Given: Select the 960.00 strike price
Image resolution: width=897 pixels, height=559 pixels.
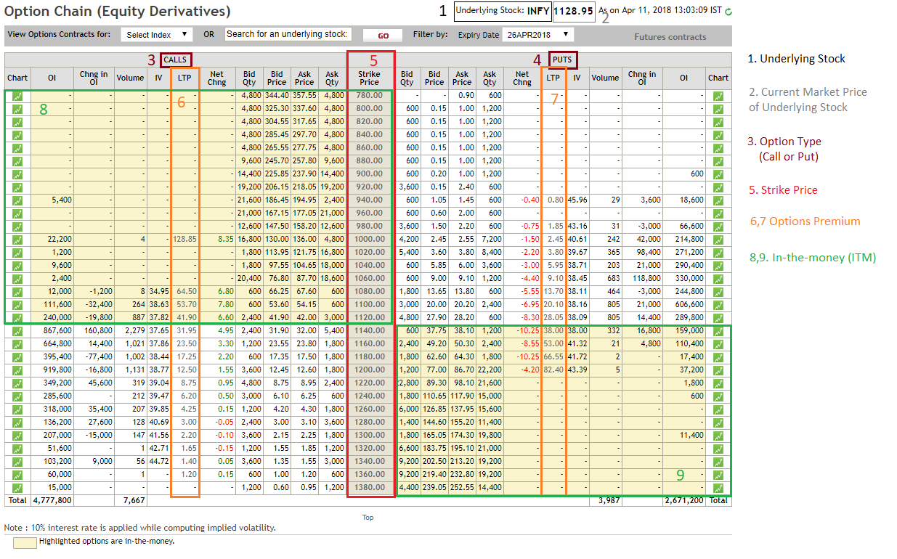Looking at the screenshot, I should click(370, 213).
